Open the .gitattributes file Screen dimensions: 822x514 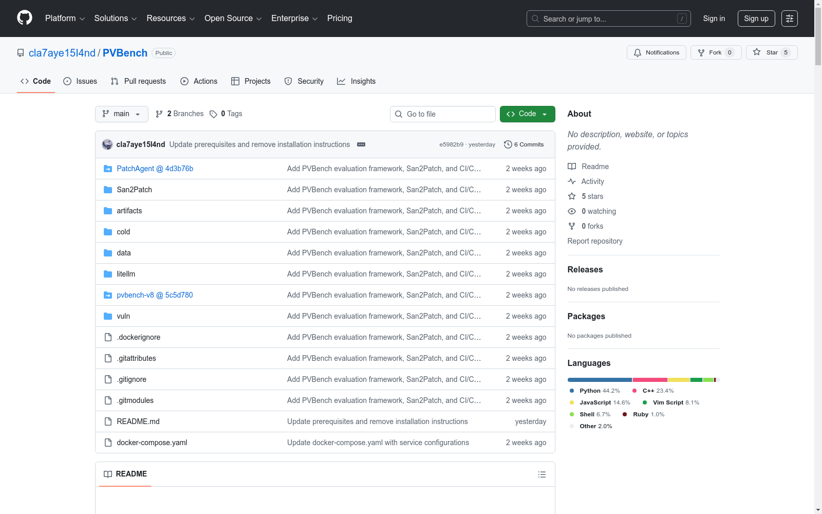click(136, 358)
